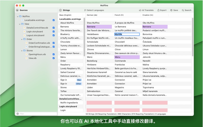This screenshot has width=203, height=127.
Task: Select the purple German Bannana cell
Action: coord(99,27)
